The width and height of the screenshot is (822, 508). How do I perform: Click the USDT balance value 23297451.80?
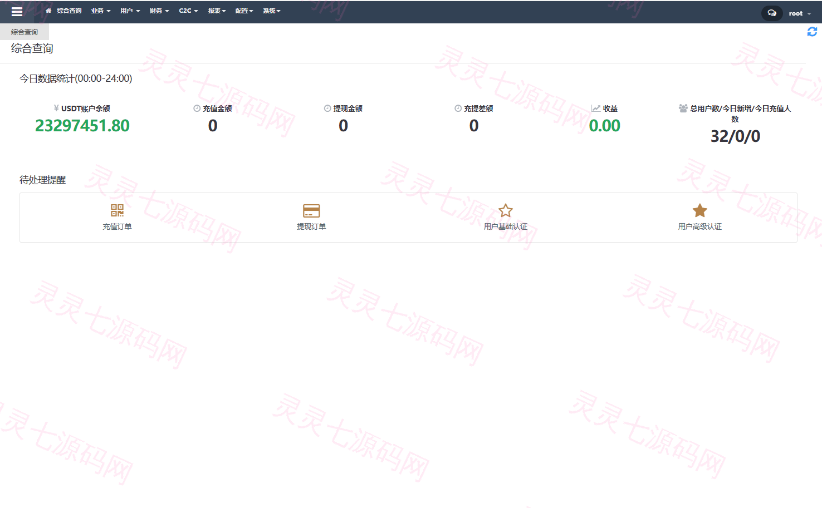pos(82,126)
